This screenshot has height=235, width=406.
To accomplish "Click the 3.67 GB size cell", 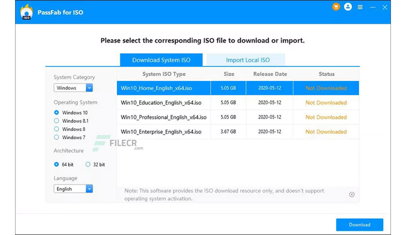I will pos(228,132).
